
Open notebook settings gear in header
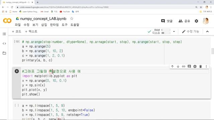196,21
